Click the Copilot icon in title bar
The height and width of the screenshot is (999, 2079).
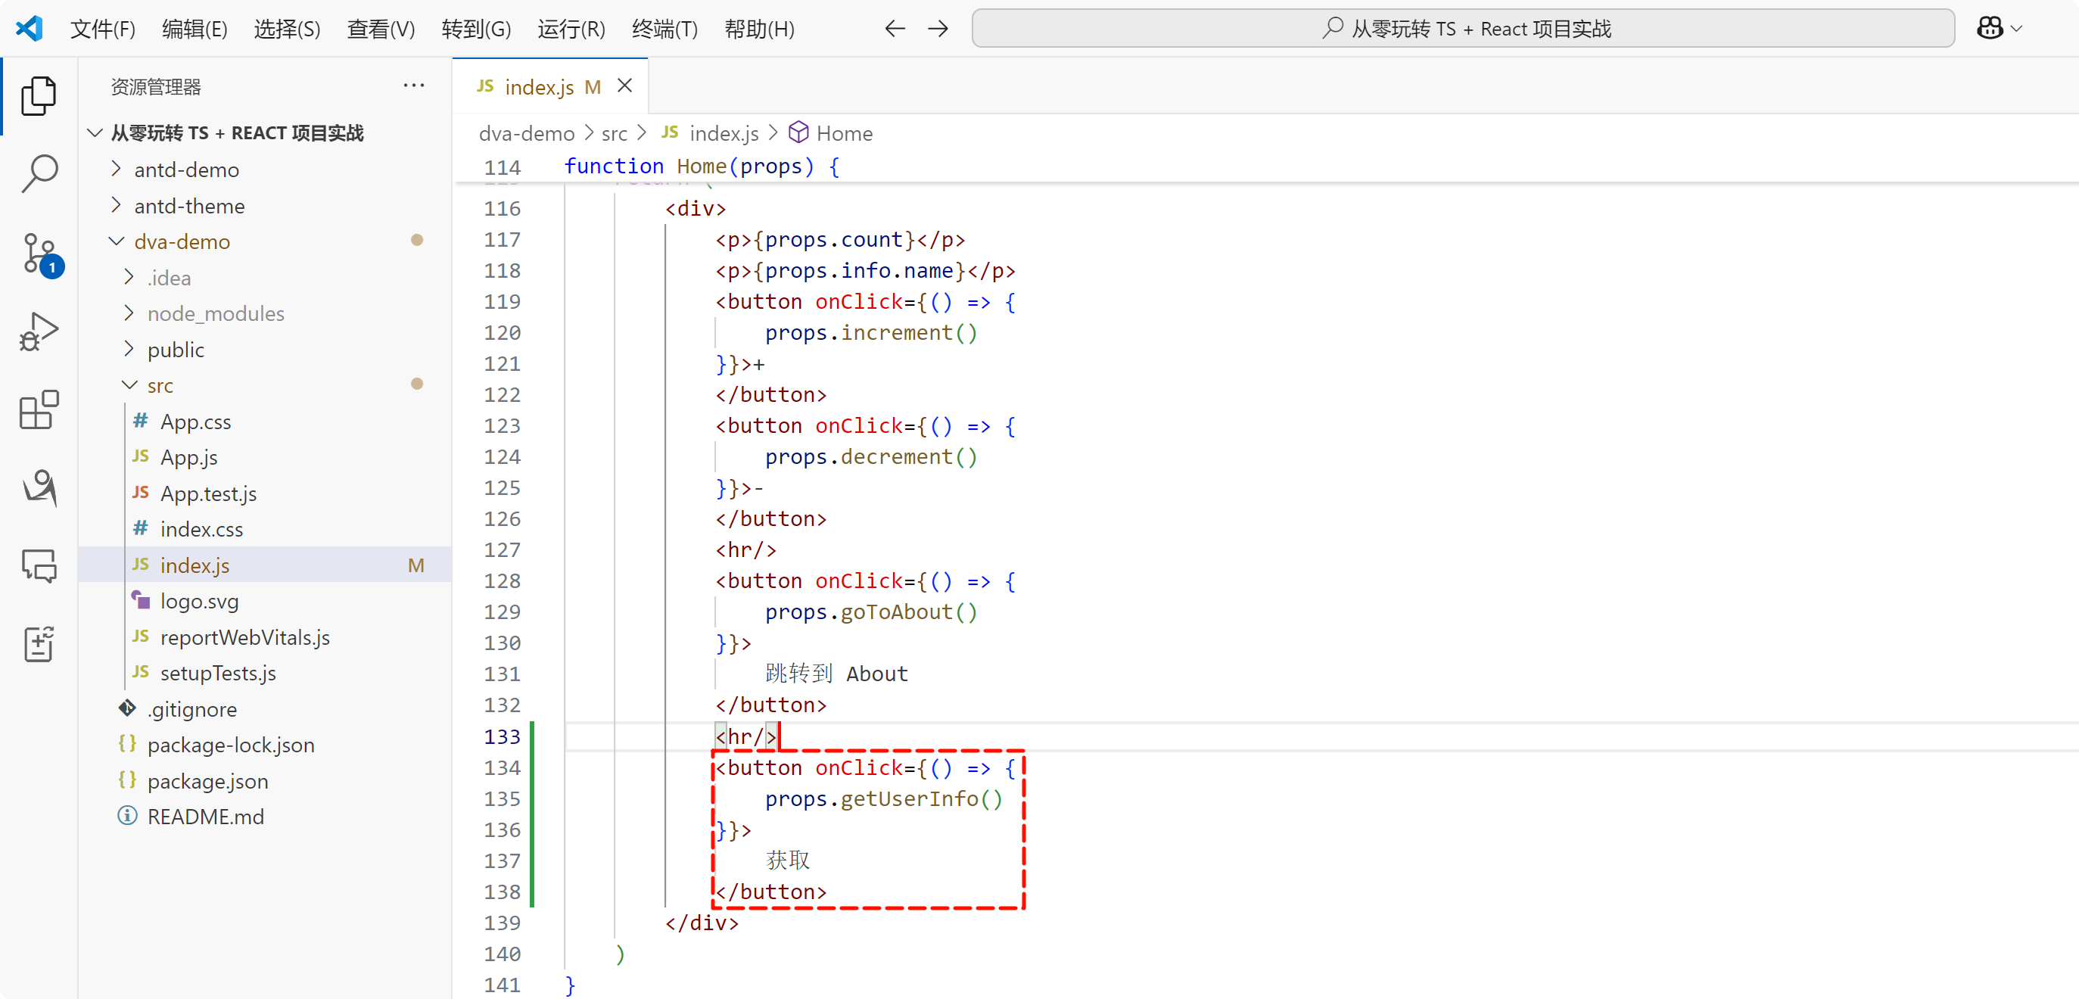1990,29
